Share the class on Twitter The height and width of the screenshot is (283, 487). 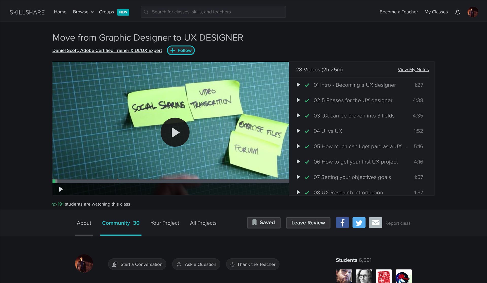pos(359,223)
